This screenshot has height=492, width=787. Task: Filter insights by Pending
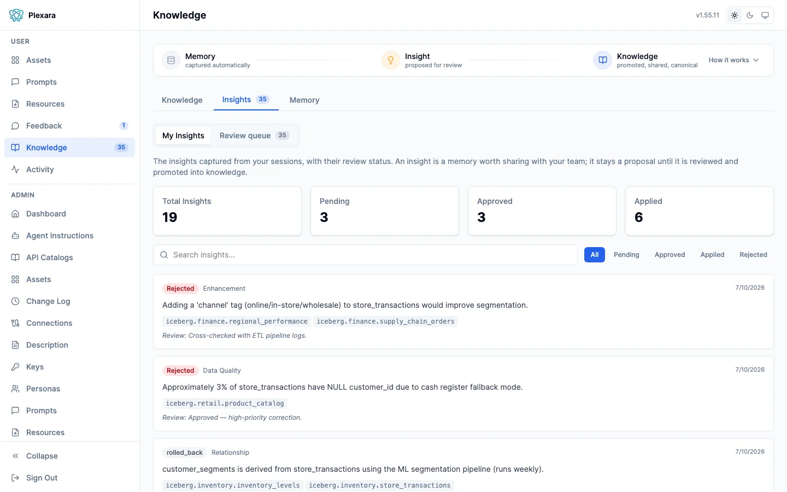coord(626,255)
